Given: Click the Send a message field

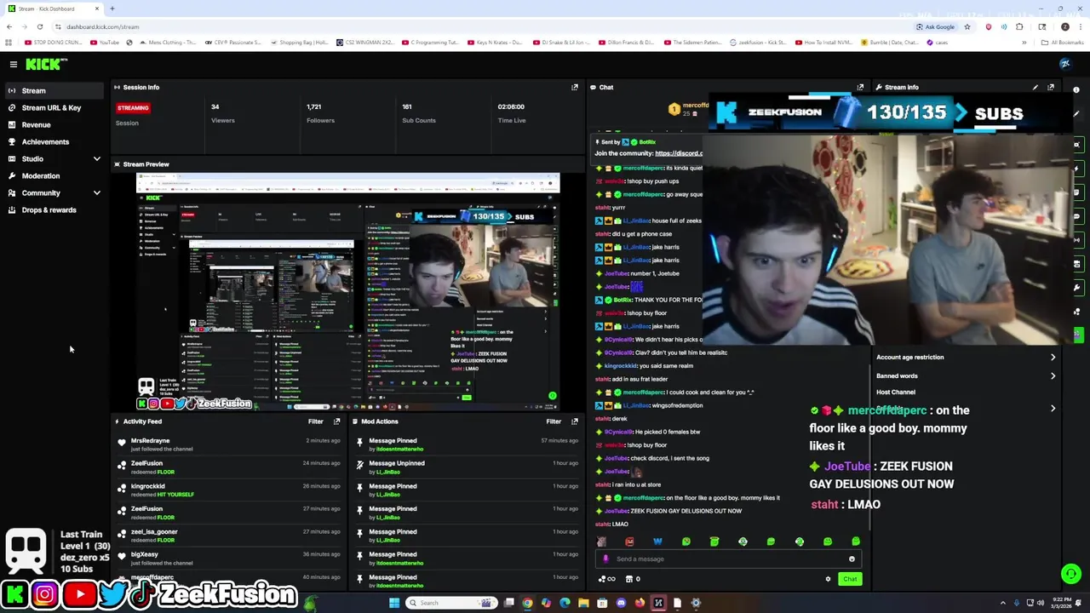Looking at the screenshot, I should pos(728,559).
